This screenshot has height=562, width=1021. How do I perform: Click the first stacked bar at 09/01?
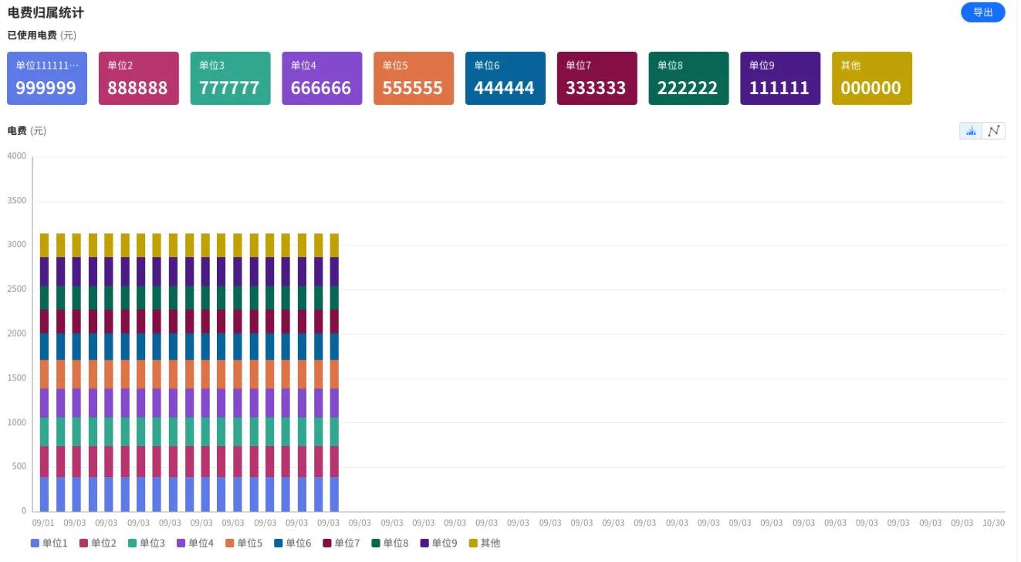click(x=45, y=373)
